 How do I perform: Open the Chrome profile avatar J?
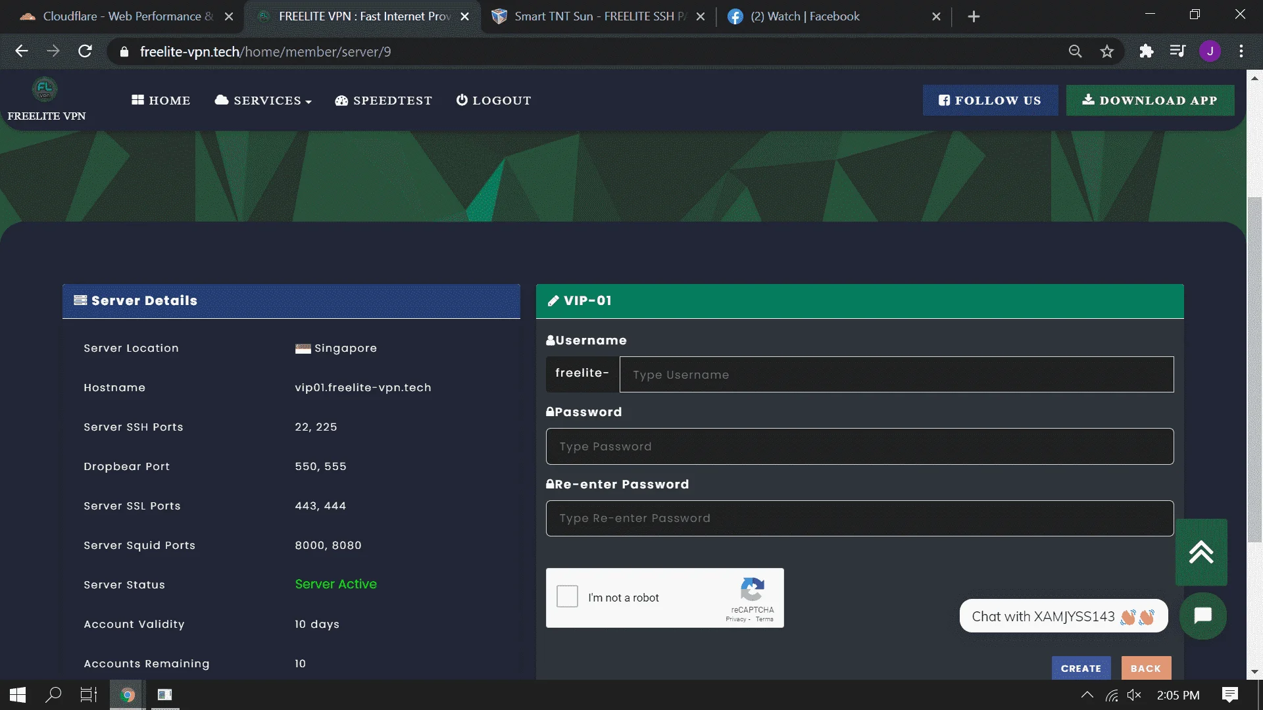click(x=1210, y=51)
